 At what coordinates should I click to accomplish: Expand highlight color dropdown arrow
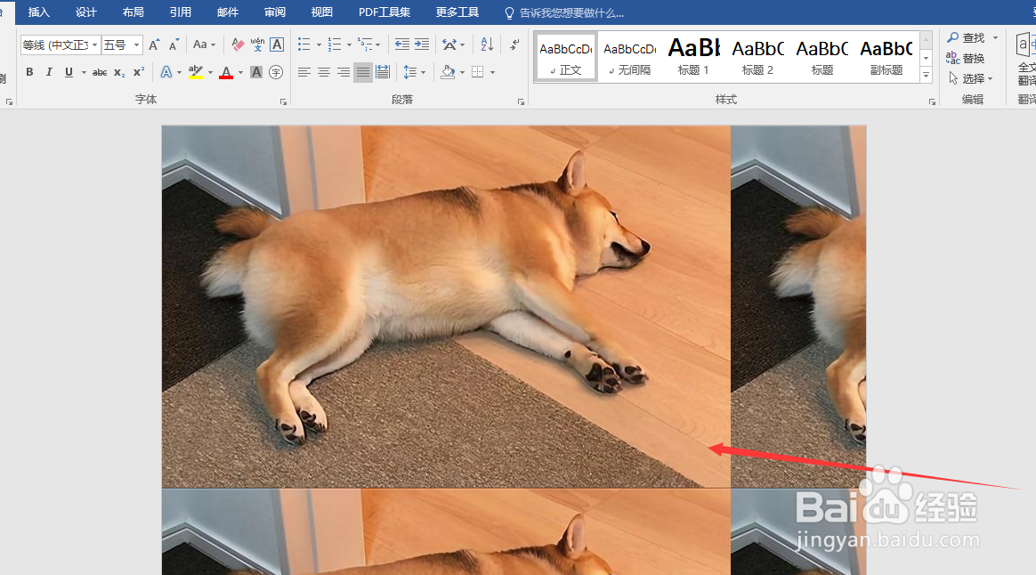point(210,72)
